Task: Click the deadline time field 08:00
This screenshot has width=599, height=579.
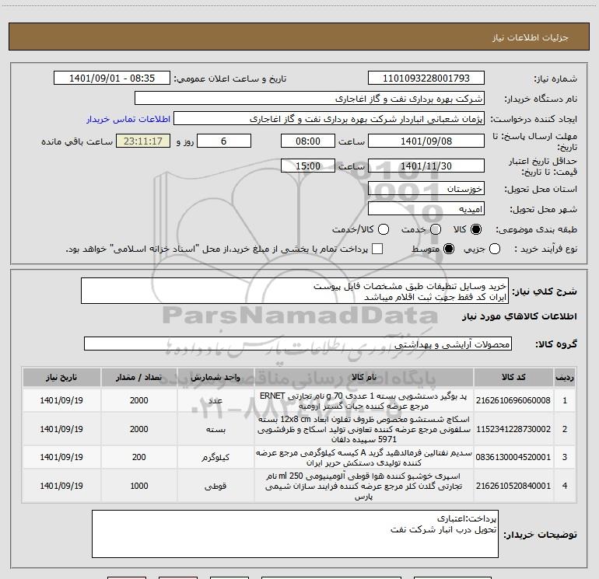Action: tap(308, 141)
